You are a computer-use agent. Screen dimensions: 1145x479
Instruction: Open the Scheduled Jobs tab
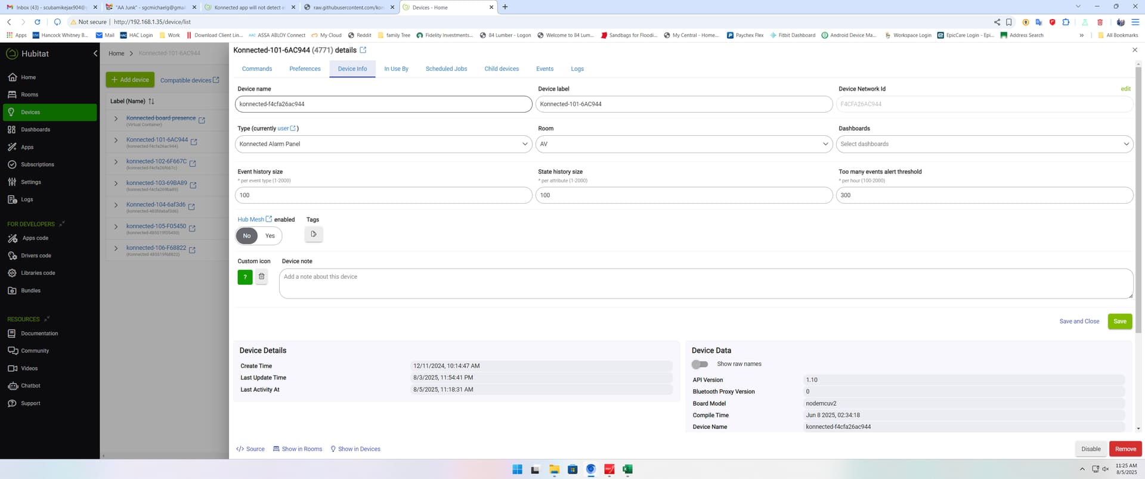[446, 69]
